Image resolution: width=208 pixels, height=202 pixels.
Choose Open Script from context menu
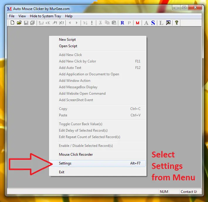98,46
